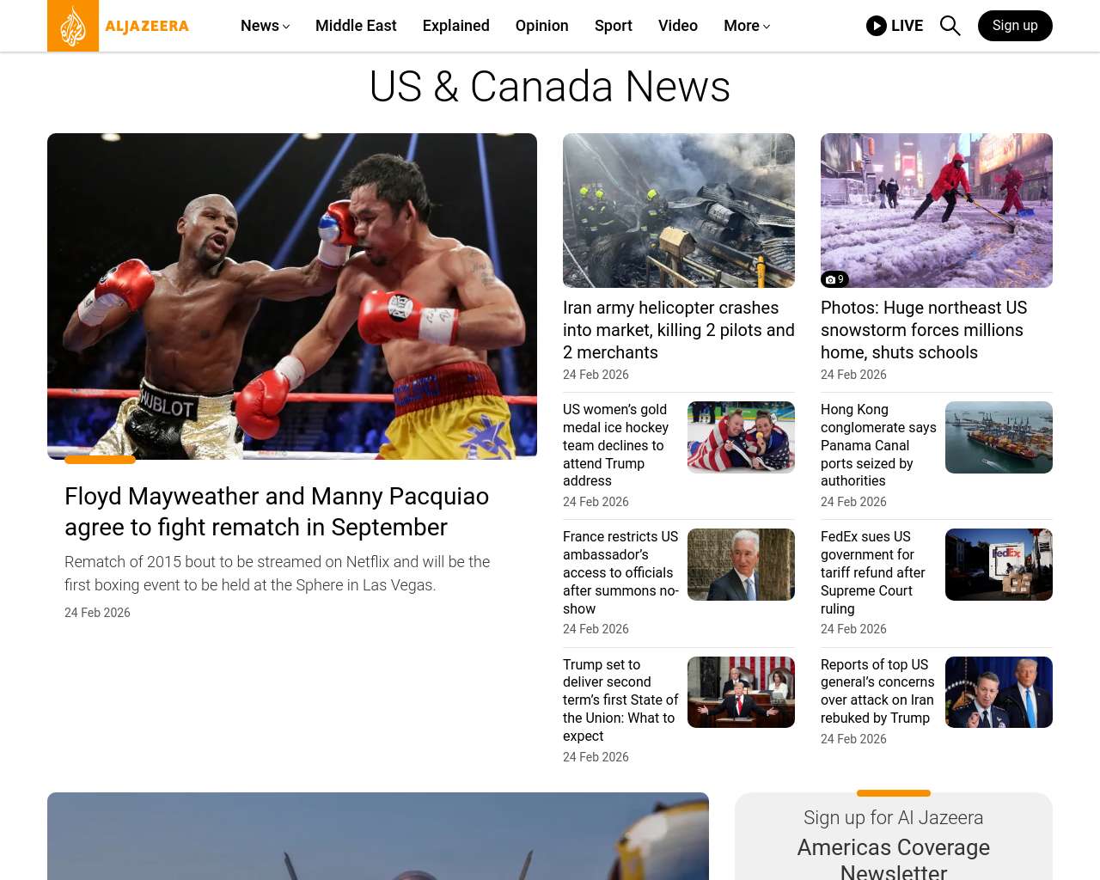Click the snowstorm Times Square photo

point(937,211)
